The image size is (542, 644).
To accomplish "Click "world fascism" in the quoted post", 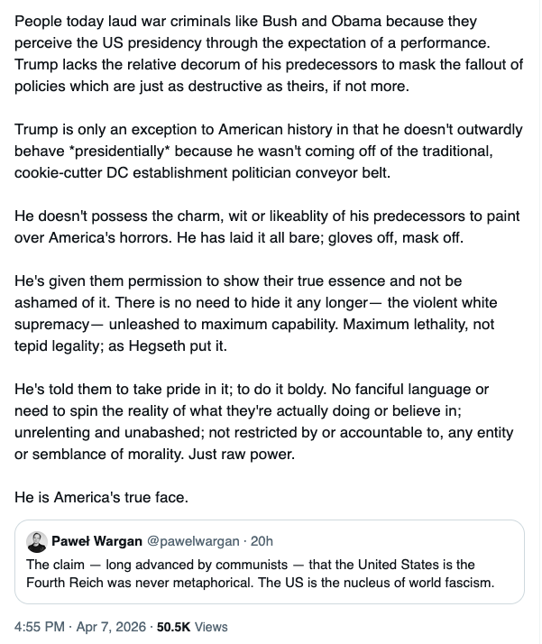I will point(452,581).
